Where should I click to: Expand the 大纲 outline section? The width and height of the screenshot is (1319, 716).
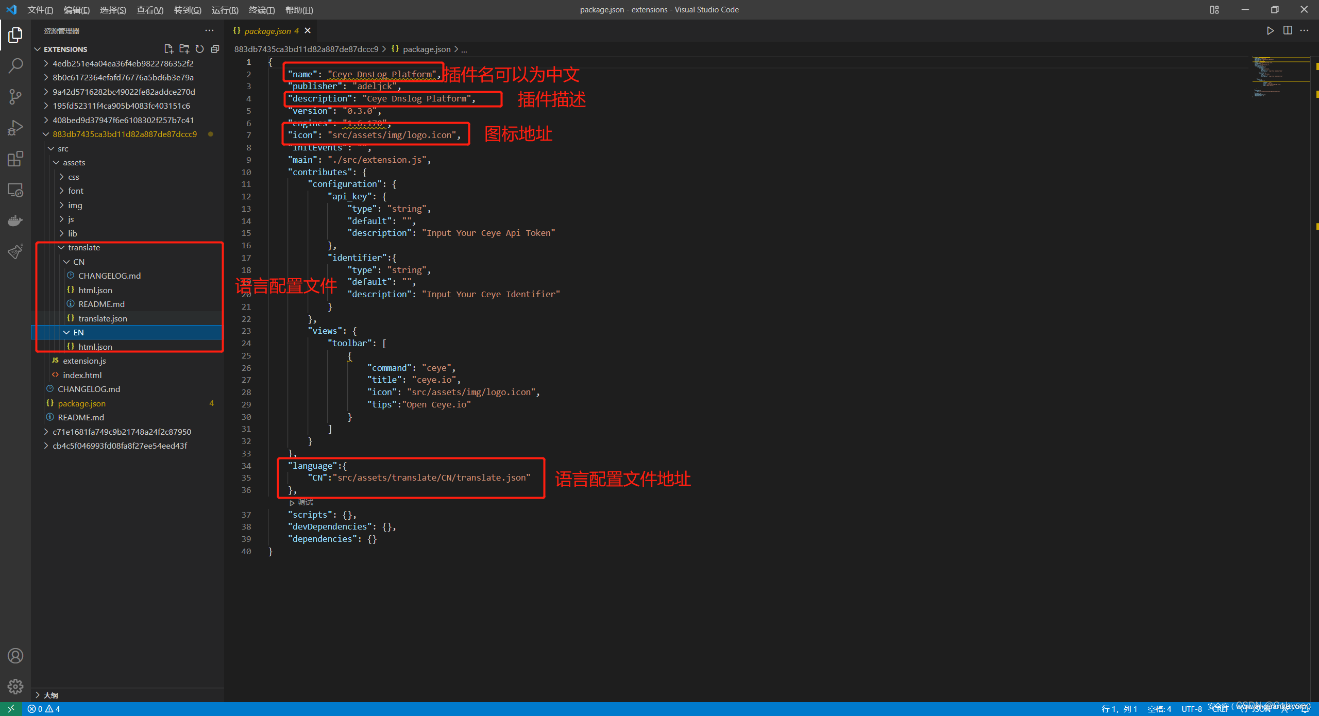click(50, 695)
